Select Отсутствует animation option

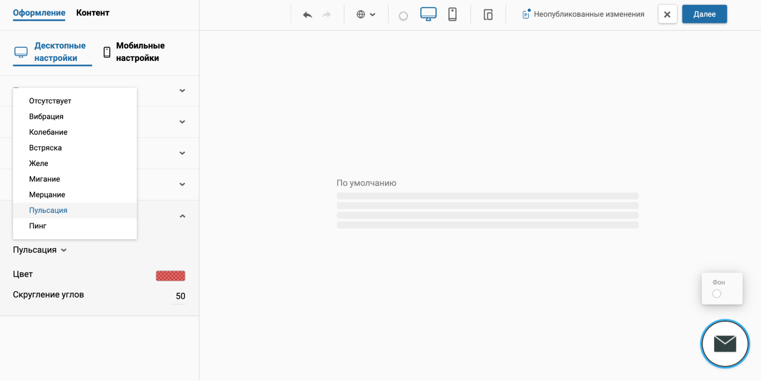pyautogui.click(x=50, y=101)
